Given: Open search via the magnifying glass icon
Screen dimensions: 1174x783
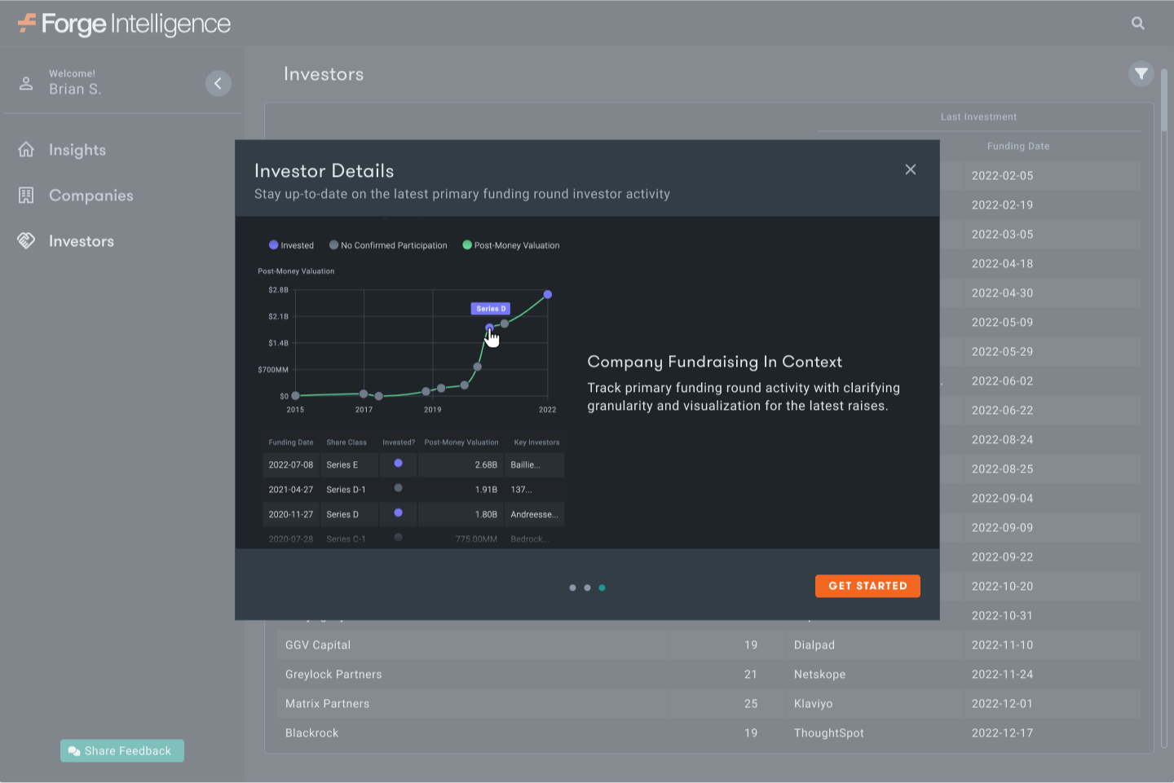Looking at the screenshot, I should pos(1138,23).
